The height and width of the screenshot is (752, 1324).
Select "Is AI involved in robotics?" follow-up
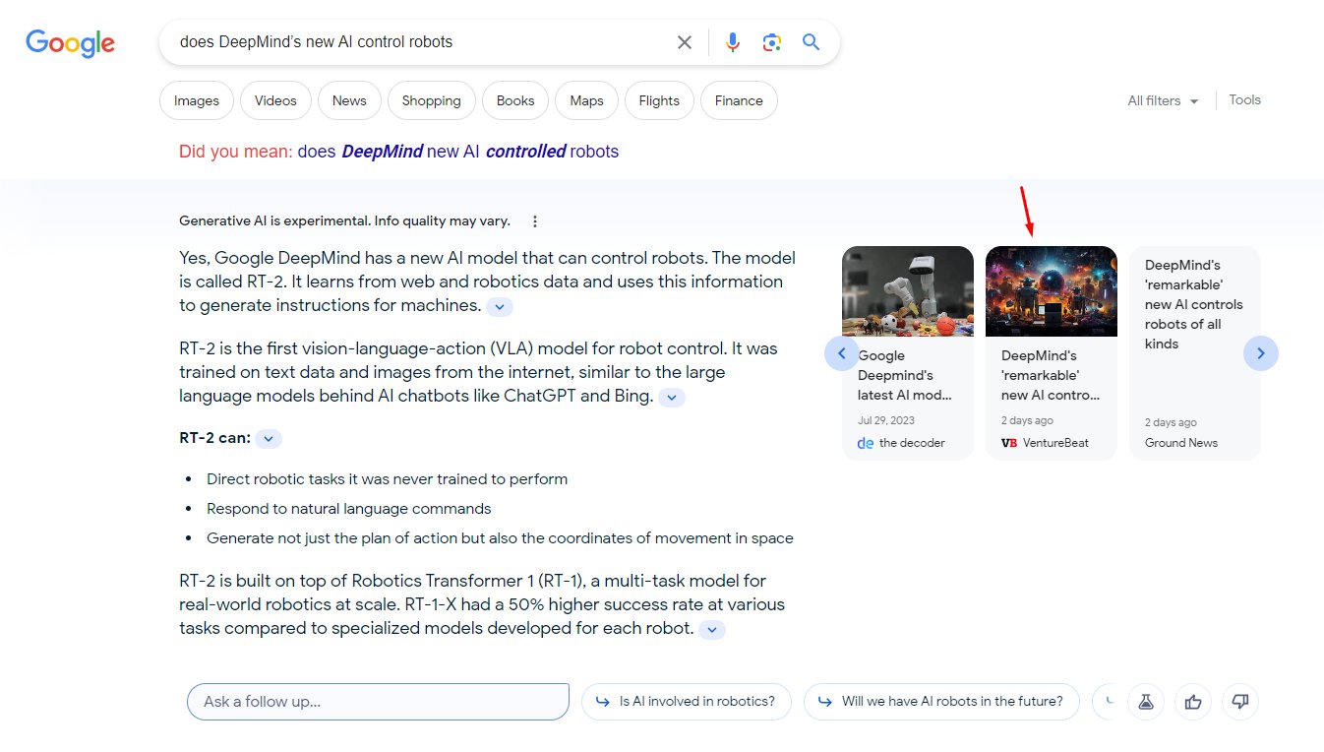point(687,702)
